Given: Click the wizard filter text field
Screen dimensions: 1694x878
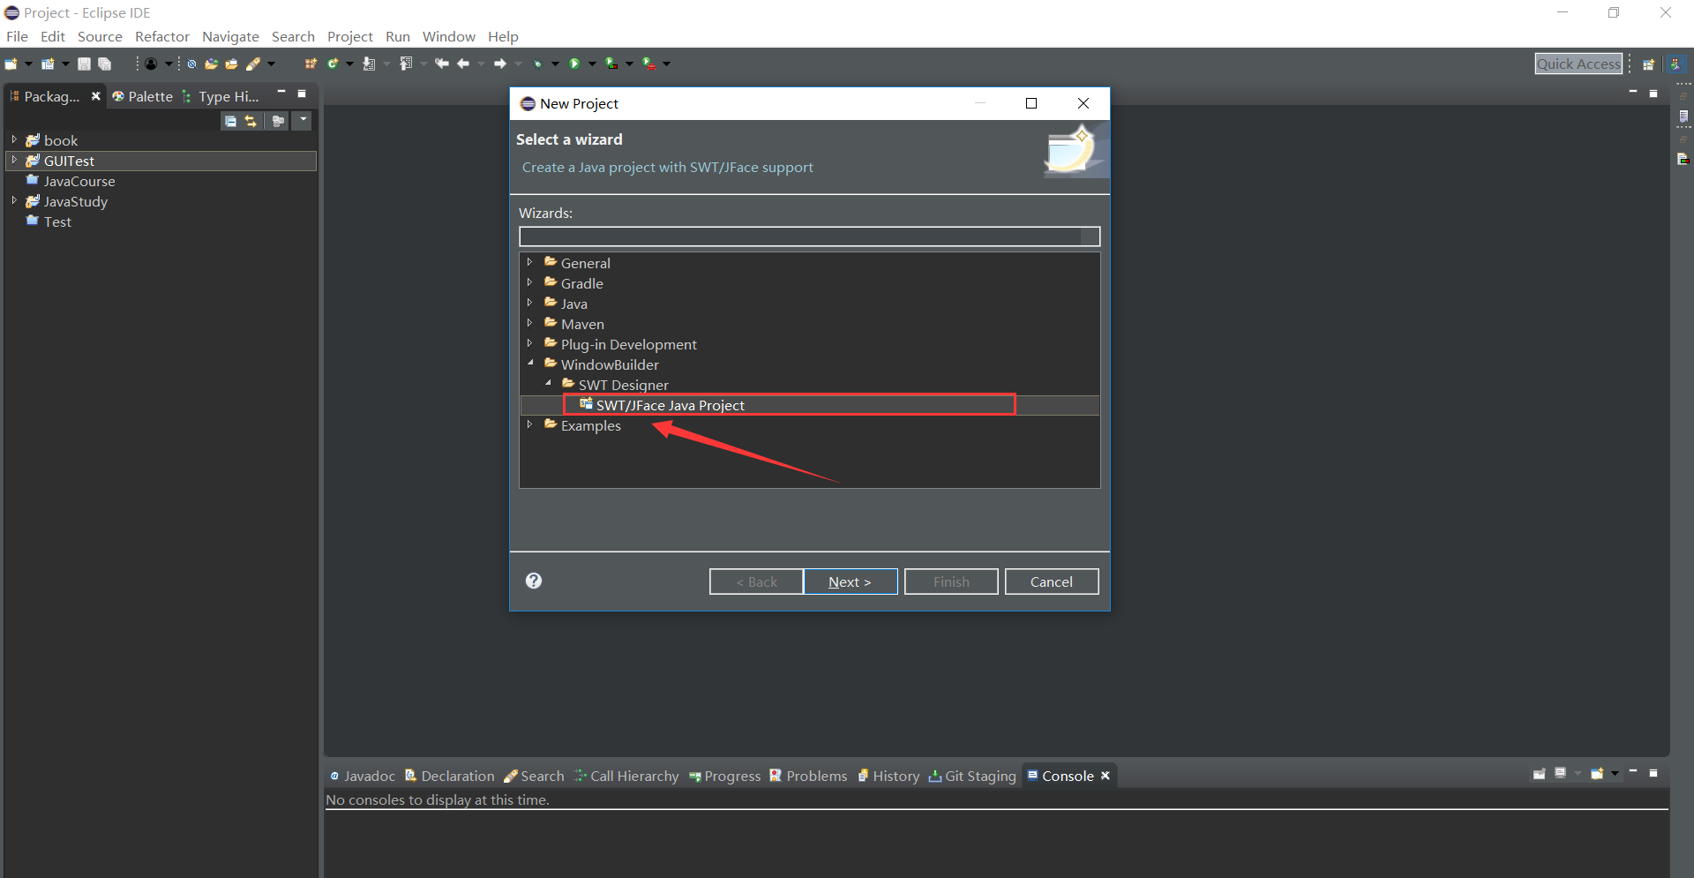Looking at the screenshot, I should (808, 236).
